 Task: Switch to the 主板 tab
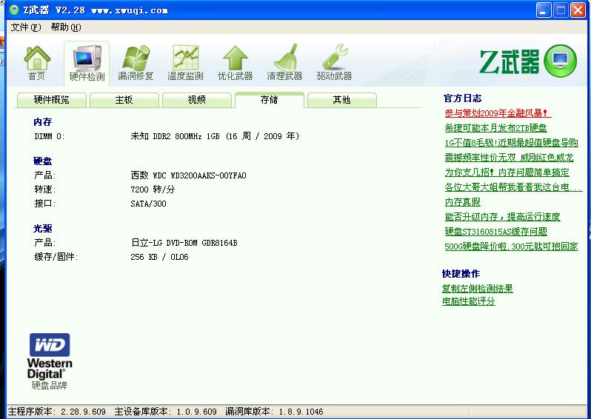point(124,100)
